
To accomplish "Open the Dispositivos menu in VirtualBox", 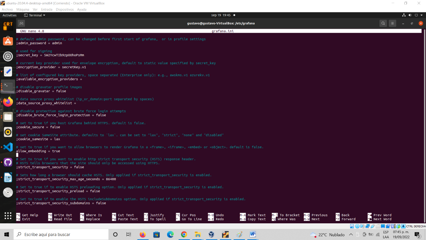I will 65,9.
